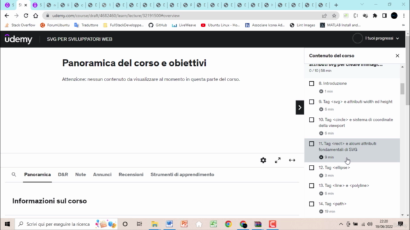Open the Traduttore bookmark
This screenshot has width=410, height=230.
86,25
